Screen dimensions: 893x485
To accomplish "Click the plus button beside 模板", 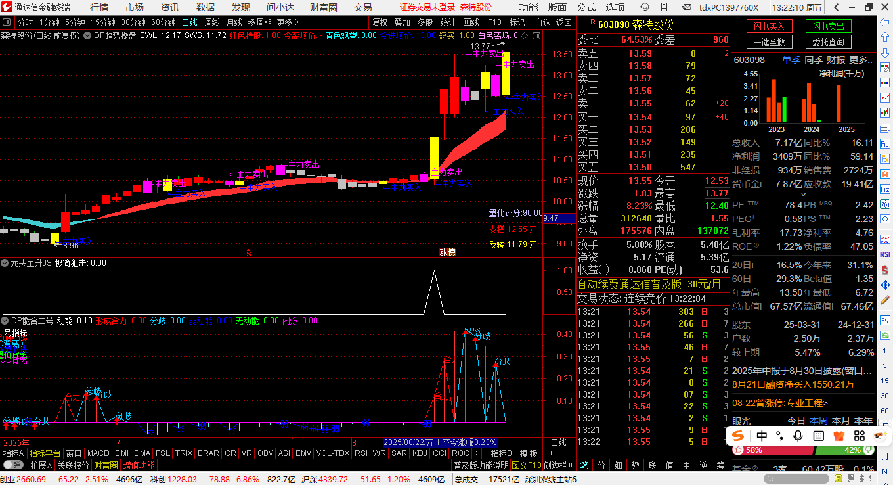I will click(551, 453).
